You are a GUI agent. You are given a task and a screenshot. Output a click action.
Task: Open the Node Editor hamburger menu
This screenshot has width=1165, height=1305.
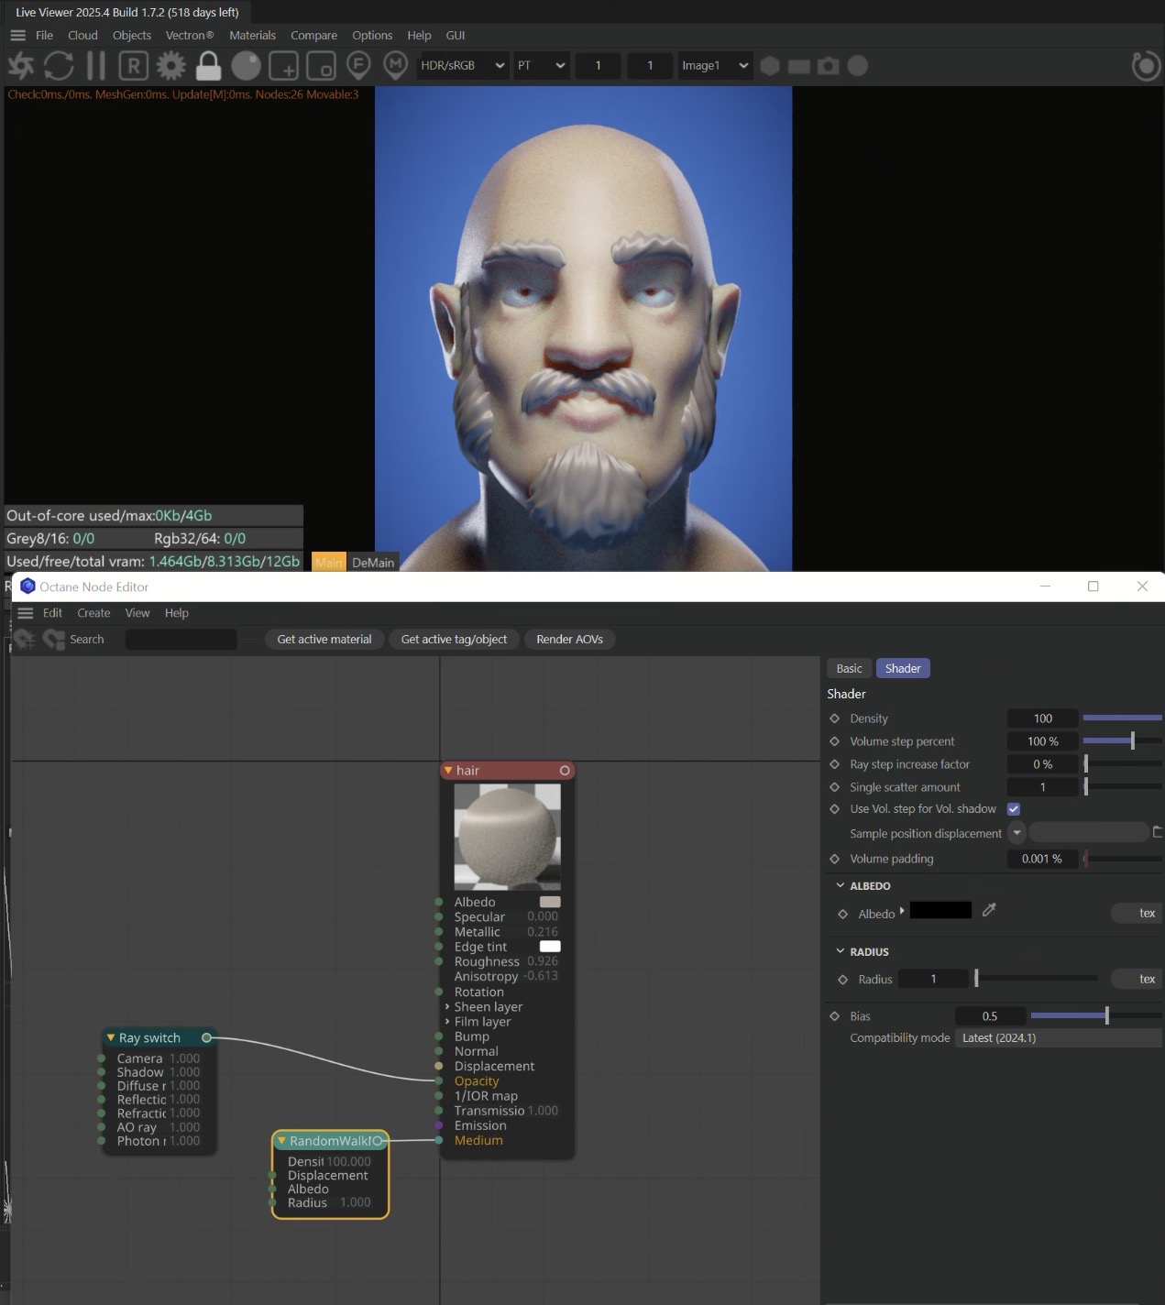(x=26, y=613)
